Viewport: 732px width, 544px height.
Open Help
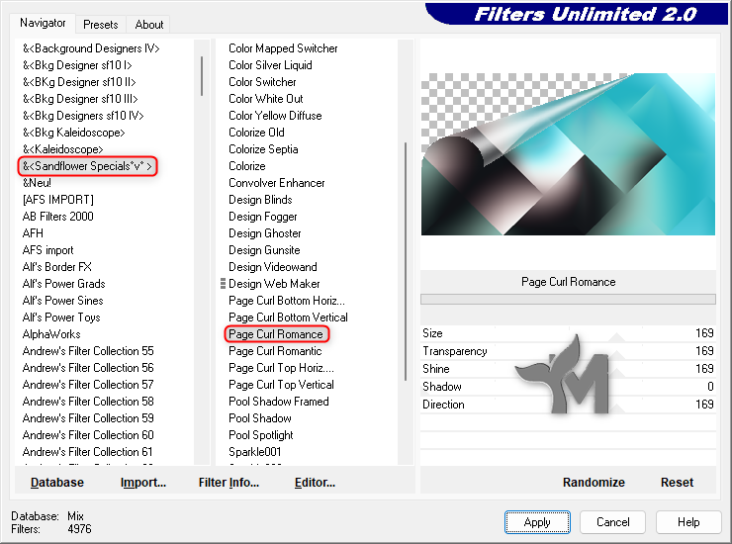[x=688, y=521]
